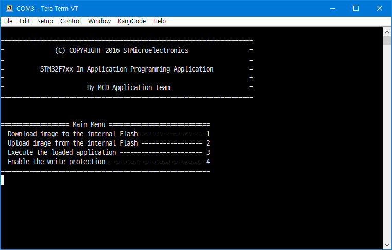
Task: Click the vertical scrollbar thumb
Action: point(387,40)
